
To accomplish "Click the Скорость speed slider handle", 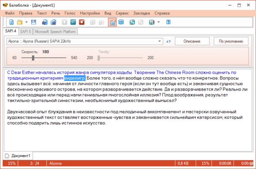I will click(x=33, y=58).
